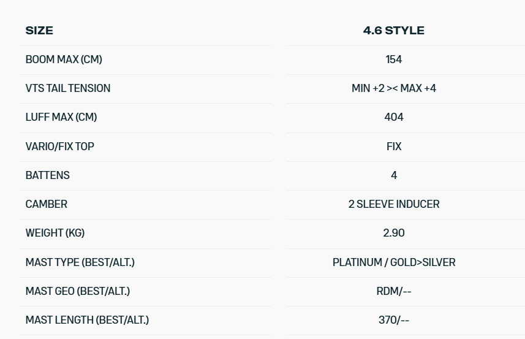525x339 pixels.
Task: Select the MAST TYPE (BEST/ALT.) label
Action: [x=80, y=262]
